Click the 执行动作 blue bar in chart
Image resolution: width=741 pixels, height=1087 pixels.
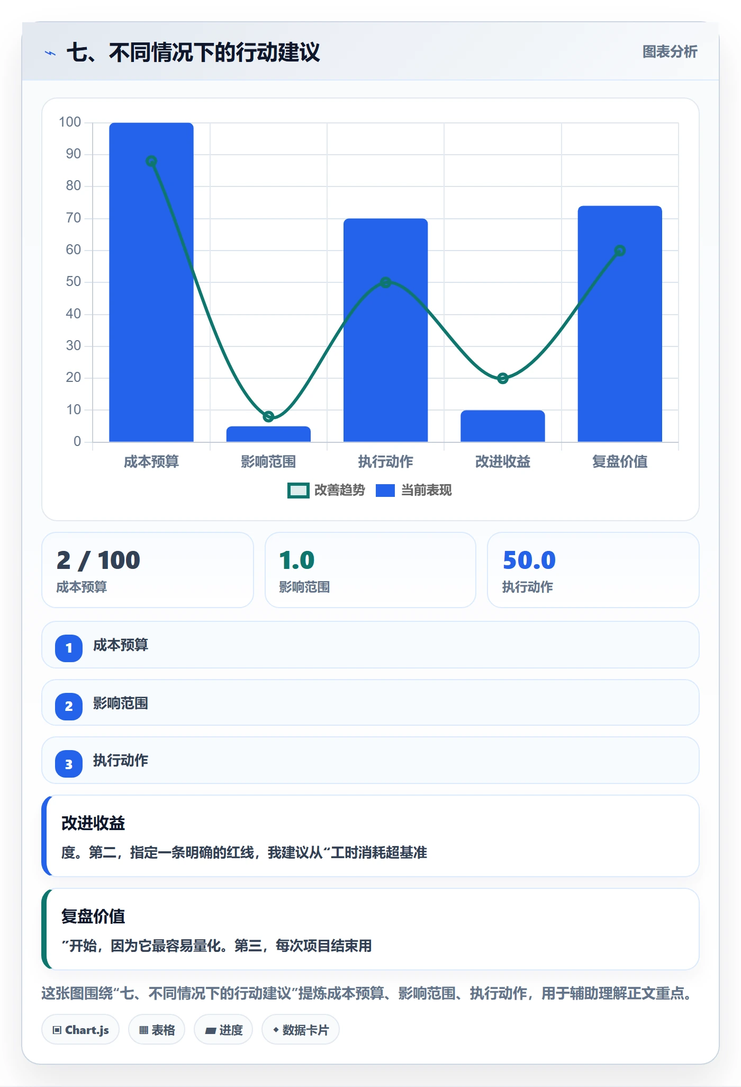point(385,330)
